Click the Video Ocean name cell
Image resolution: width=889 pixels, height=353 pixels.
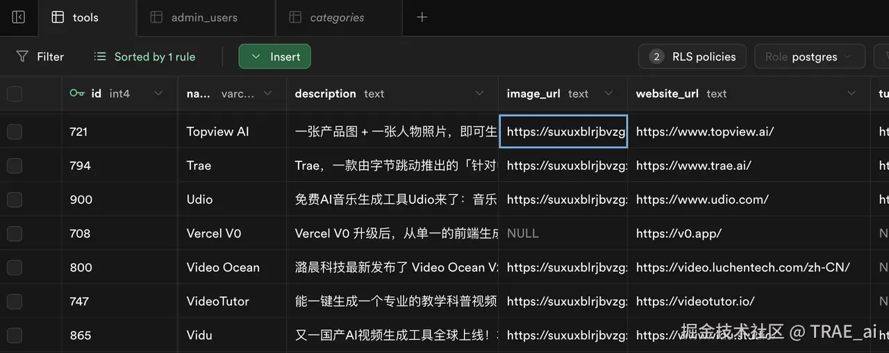(232, 268)
